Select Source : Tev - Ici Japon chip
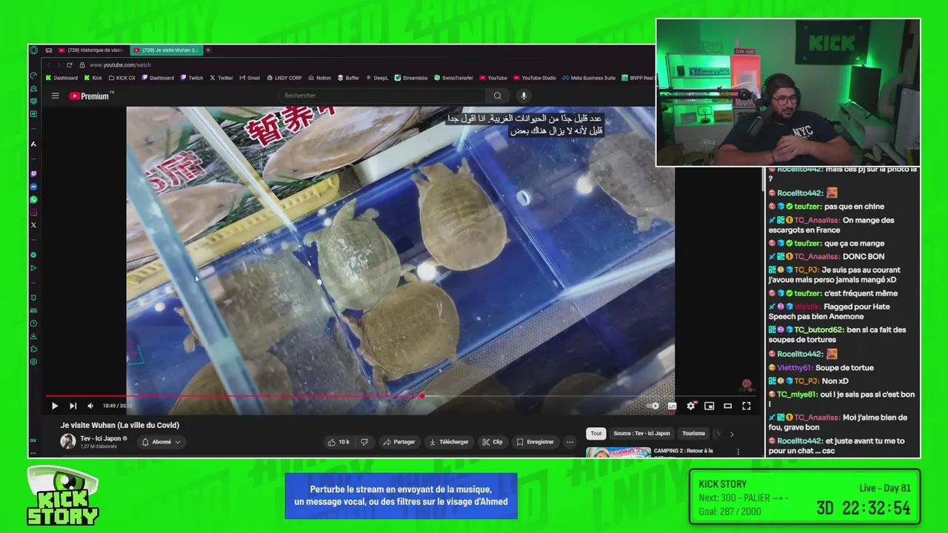 coord(641,433)
